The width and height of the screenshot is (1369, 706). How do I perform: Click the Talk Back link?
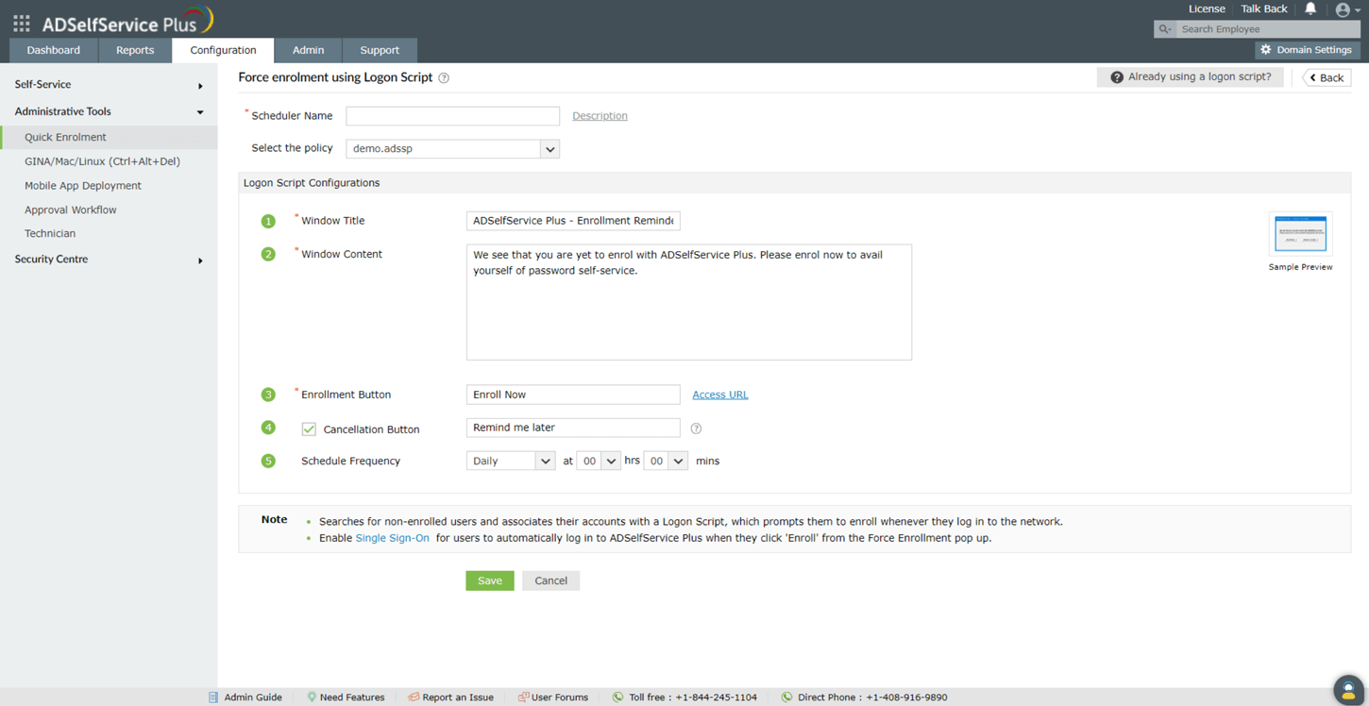pyautogui.click(x=1264, y=9)
